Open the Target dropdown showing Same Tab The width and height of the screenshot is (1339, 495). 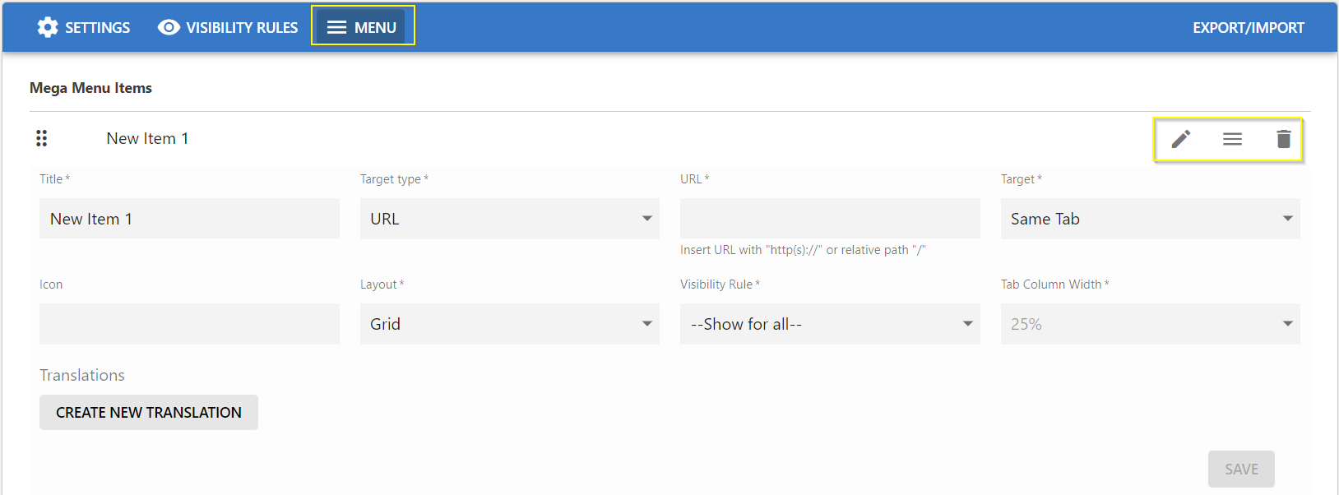[1150, 219]
